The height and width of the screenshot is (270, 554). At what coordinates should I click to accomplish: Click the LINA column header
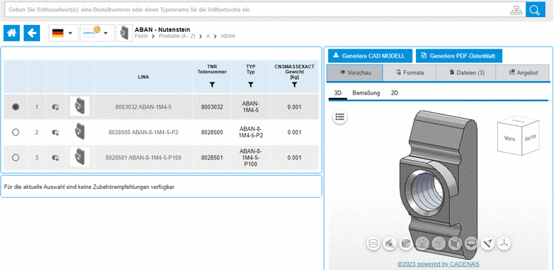(143, 77)
